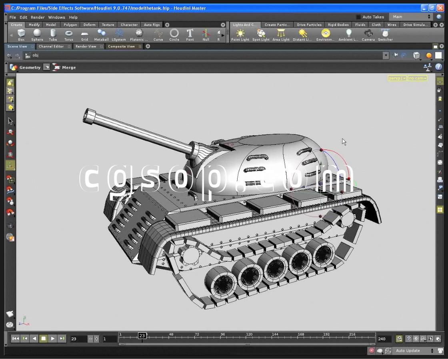
Task: Add a Switcher from the shelf
Action: (385, 35)
